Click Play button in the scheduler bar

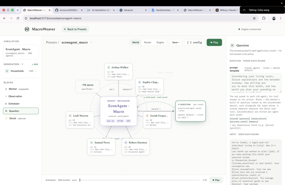216,180
